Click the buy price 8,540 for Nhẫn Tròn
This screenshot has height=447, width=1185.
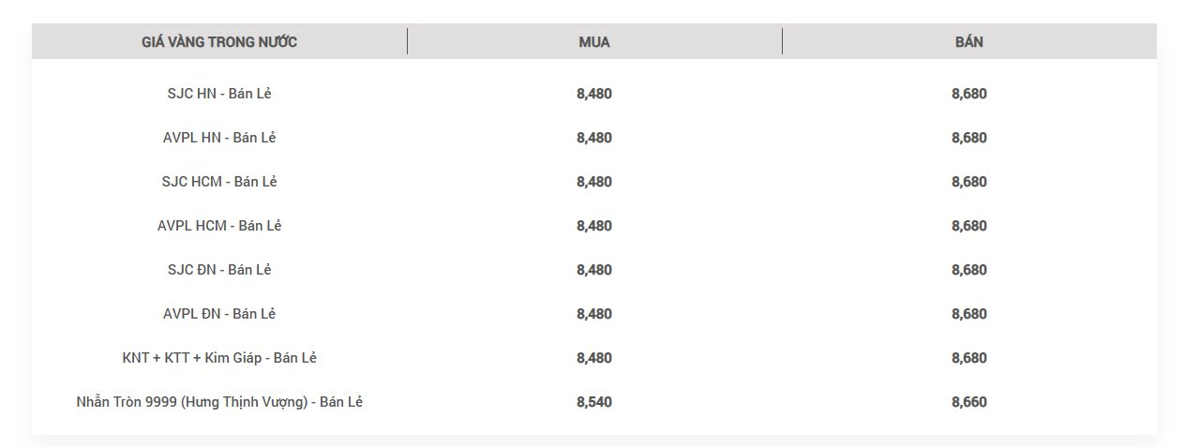click(594, 402)
